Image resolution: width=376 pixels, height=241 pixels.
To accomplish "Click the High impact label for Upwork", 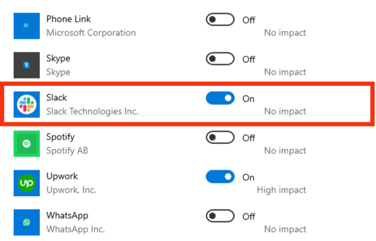I will pos(282,190).
